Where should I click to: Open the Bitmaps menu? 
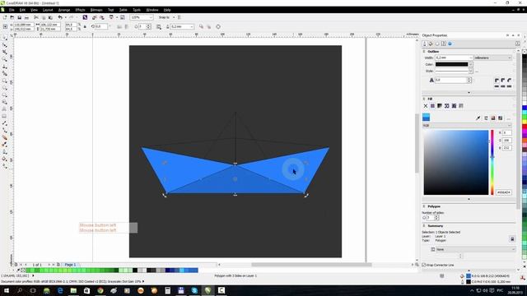96,10
